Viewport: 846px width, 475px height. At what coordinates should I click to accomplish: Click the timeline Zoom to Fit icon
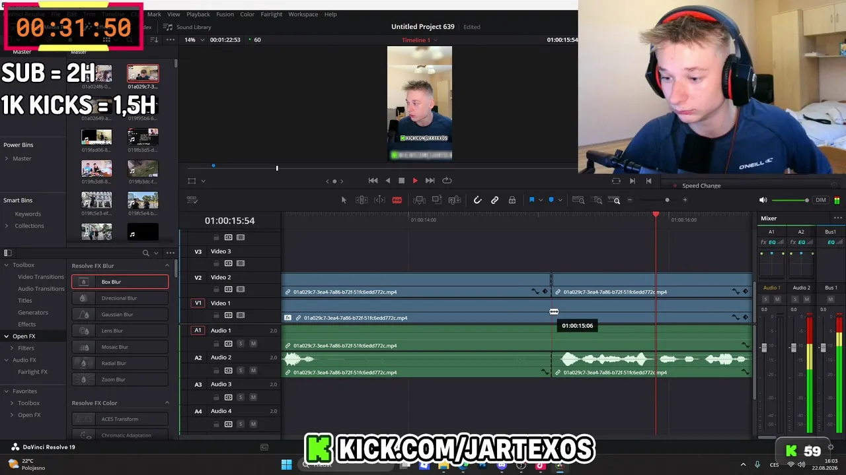tap(578, 200)
